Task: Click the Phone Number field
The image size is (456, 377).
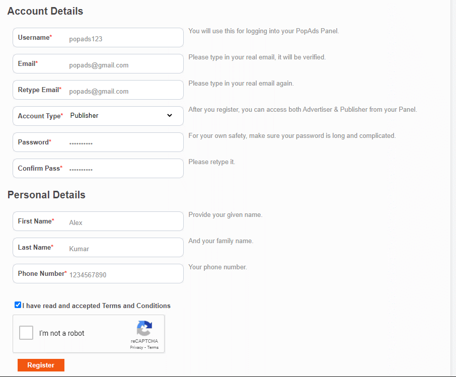Action: coord(98,274)
